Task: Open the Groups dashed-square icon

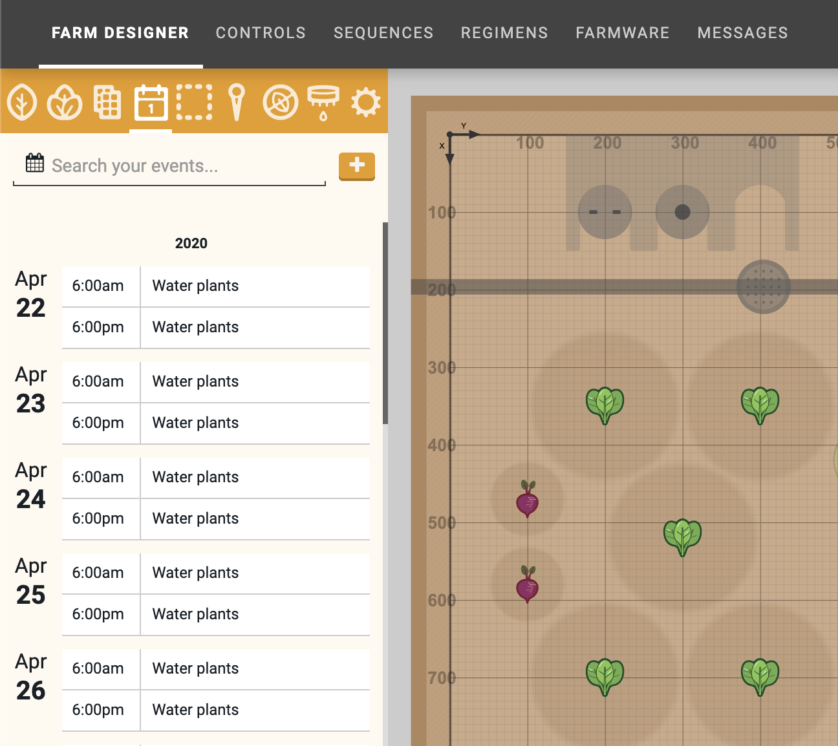Action: [194, 102]
